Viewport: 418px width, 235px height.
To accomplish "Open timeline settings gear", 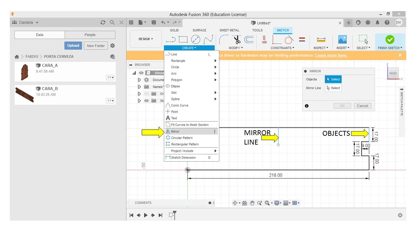I will (x=400, y=215).
